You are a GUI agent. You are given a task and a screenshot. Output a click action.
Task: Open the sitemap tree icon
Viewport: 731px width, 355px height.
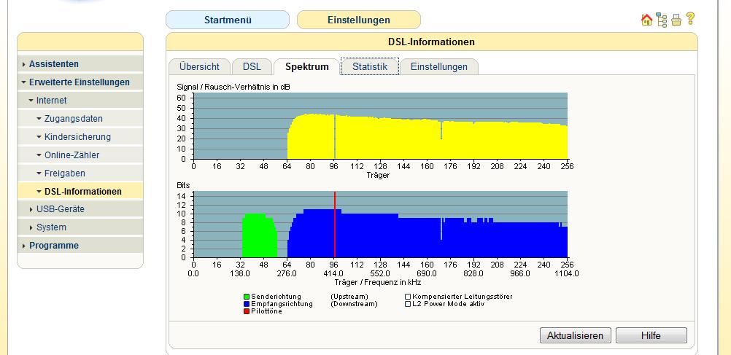(662, 20)
